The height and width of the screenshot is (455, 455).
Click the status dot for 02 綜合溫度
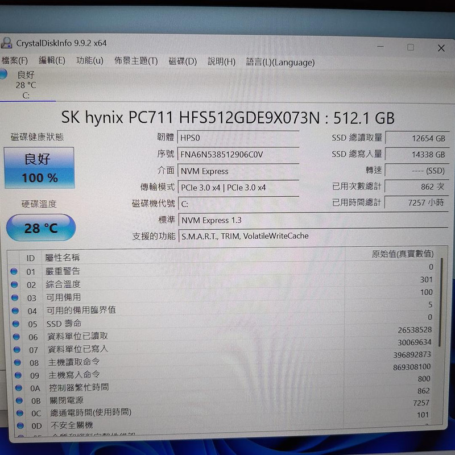[x=14, y=284]
